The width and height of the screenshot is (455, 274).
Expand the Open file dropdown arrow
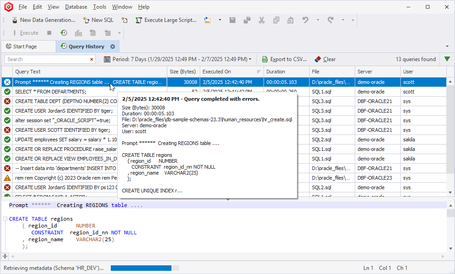click(220, 20)
